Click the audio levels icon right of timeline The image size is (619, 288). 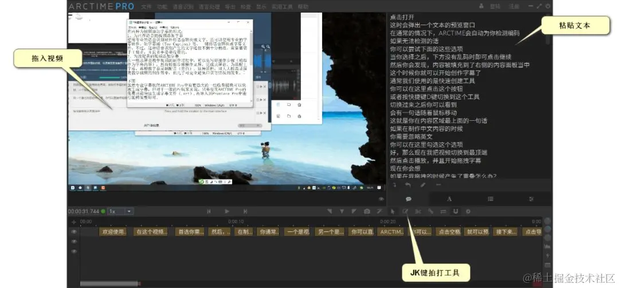(x=547, y=246)
